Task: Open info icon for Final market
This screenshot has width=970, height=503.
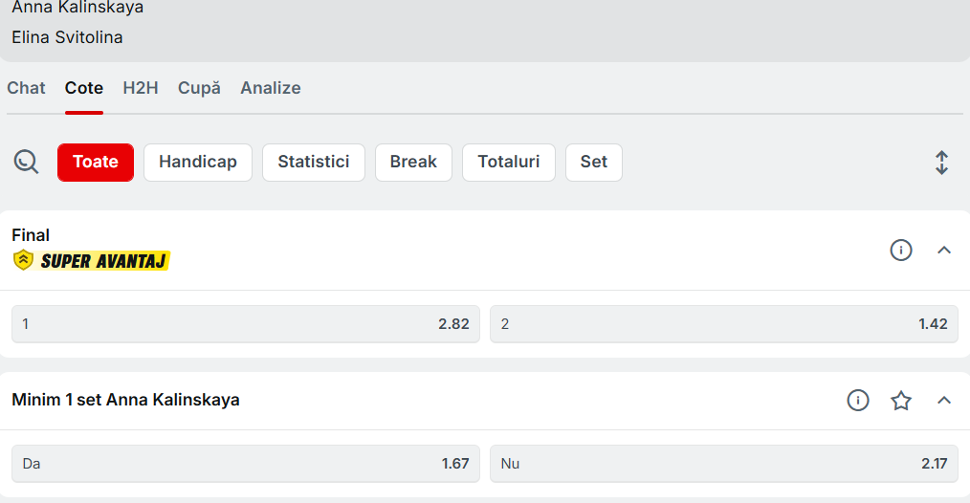Action: click(900, 251)
